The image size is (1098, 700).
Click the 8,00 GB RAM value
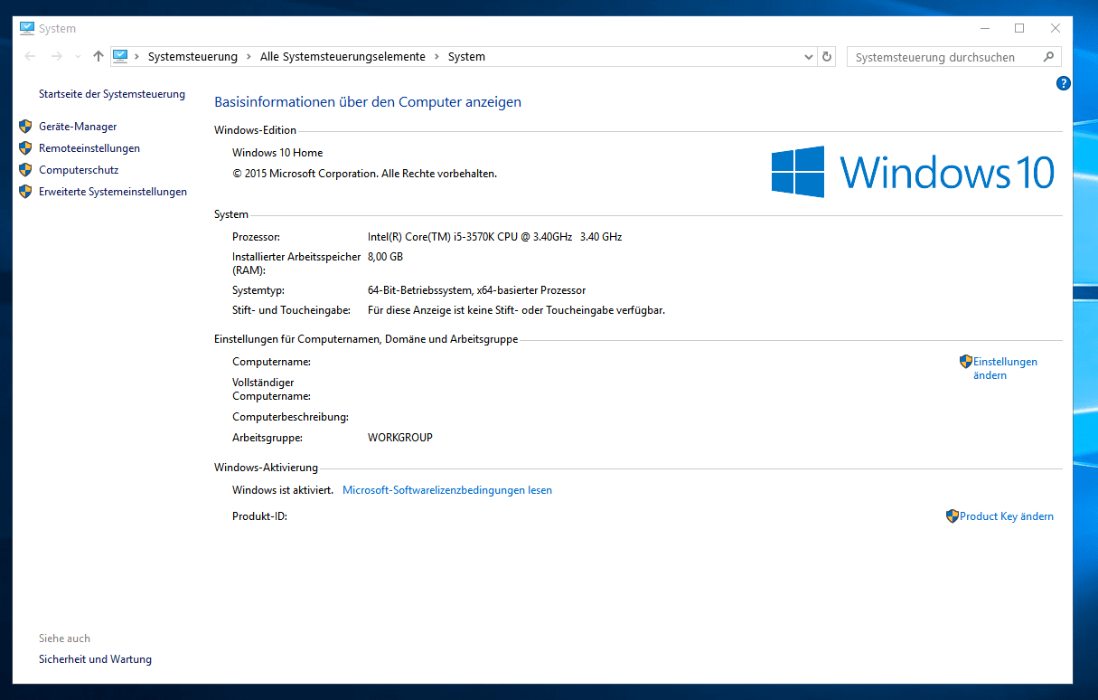click(x=385, y=257)
